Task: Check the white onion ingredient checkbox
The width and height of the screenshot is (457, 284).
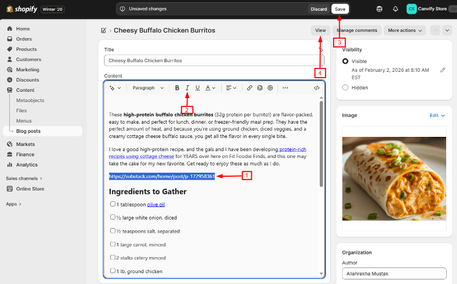Action: [113, 217]
